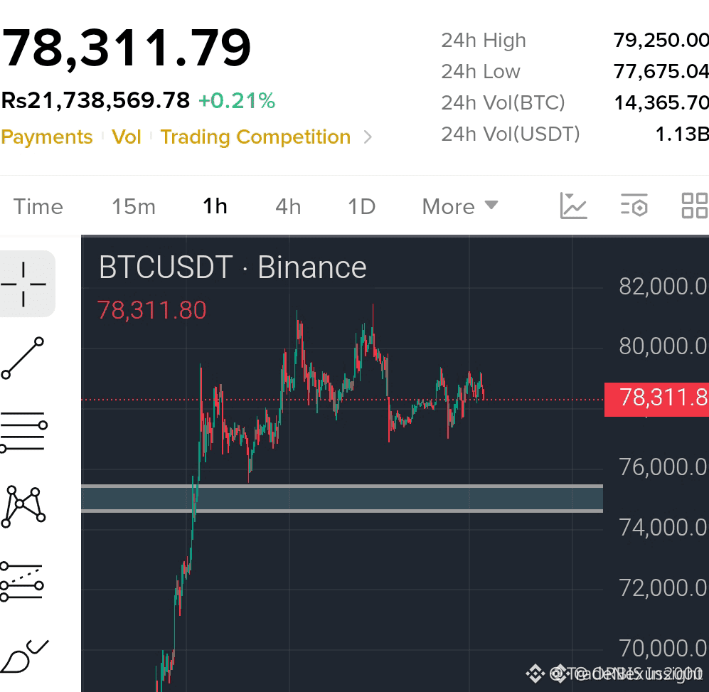Screen dimensions: 709x692
Task: Select the brush drawing tool
Action: click(x=24, y=656)
